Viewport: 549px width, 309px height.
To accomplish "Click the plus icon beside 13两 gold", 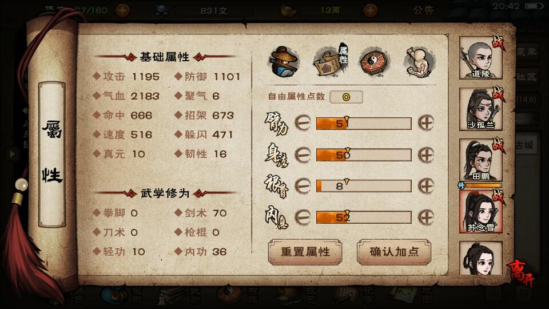I will click(x=370, y=10).
